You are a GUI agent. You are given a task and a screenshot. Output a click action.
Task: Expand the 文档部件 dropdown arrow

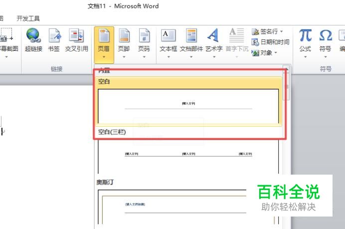coord(191,57)
